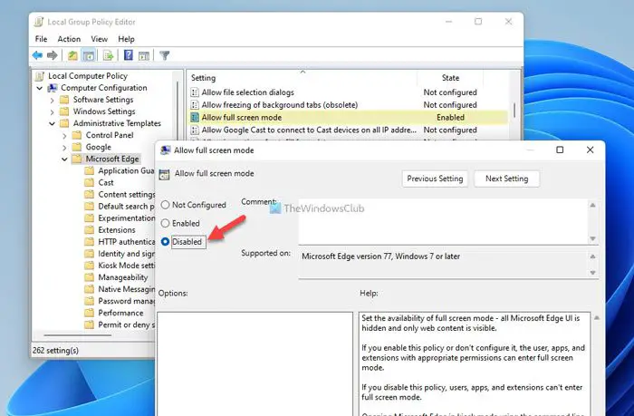Click the Previous Setting button
Screen dimensions: 634x416
point(435,179)
